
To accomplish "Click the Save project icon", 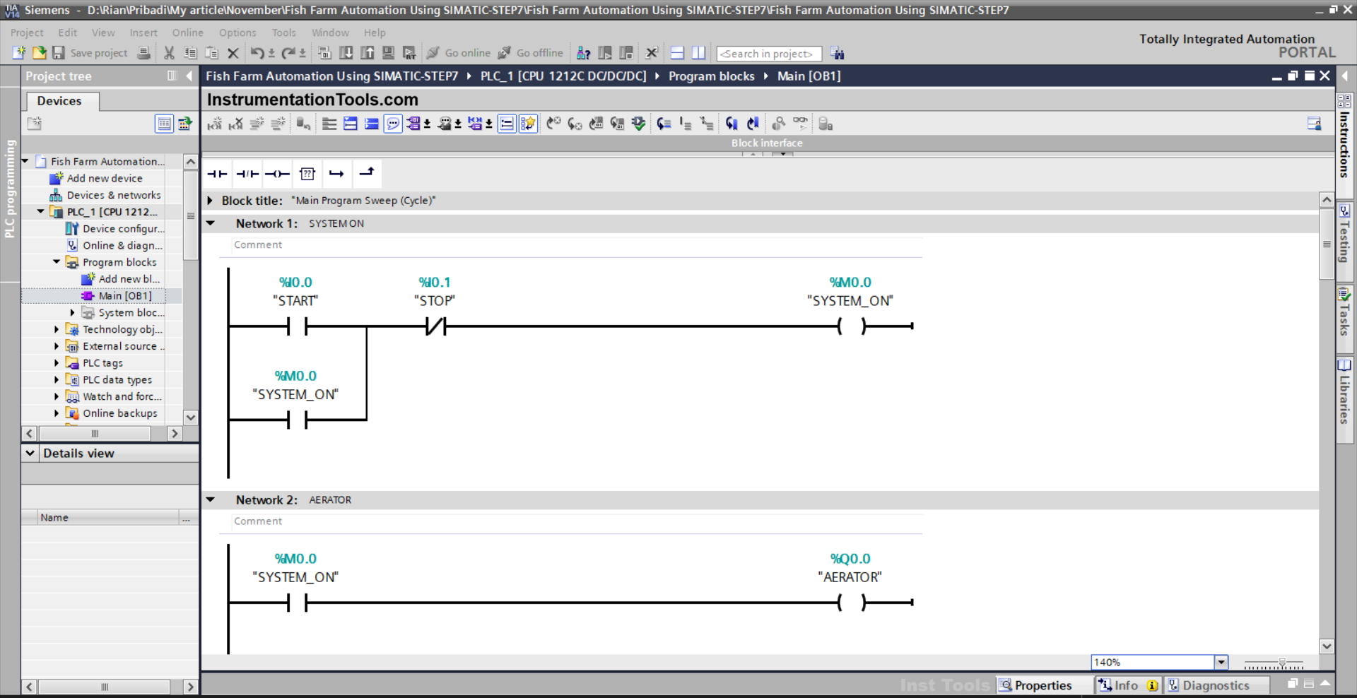I will click(59, 53).
